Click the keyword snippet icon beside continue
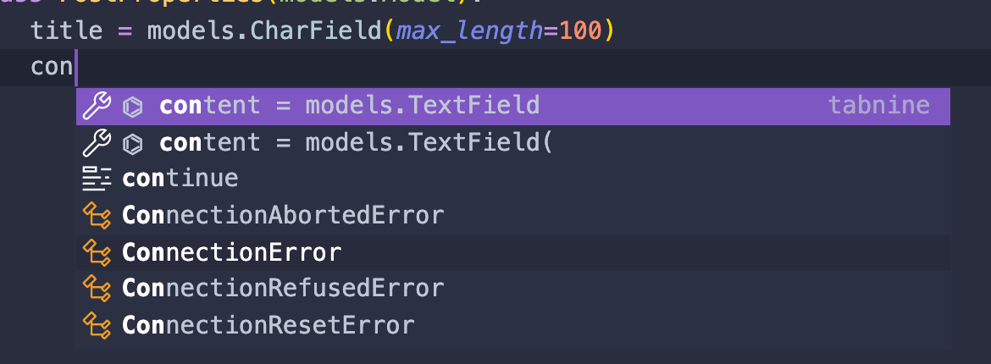The image size is (991, 364). tap(97, 179)
